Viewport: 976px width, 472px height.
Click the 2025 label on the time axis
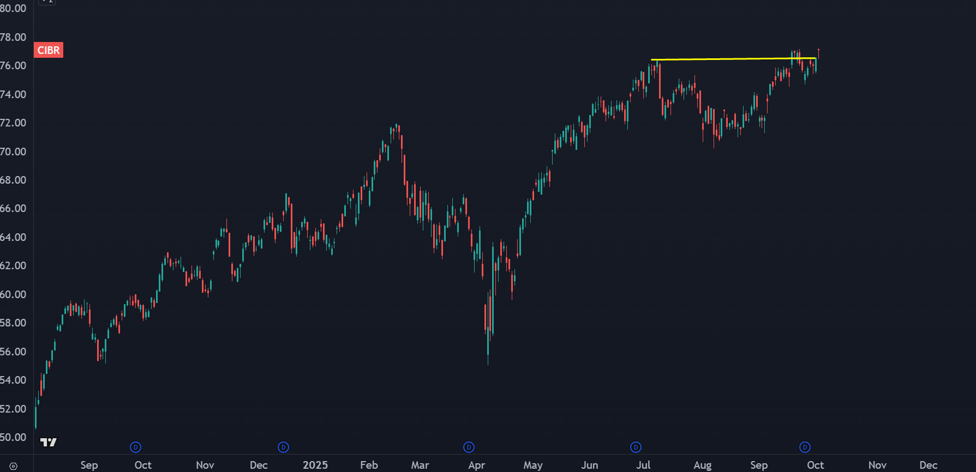click(x=315, y=465)
